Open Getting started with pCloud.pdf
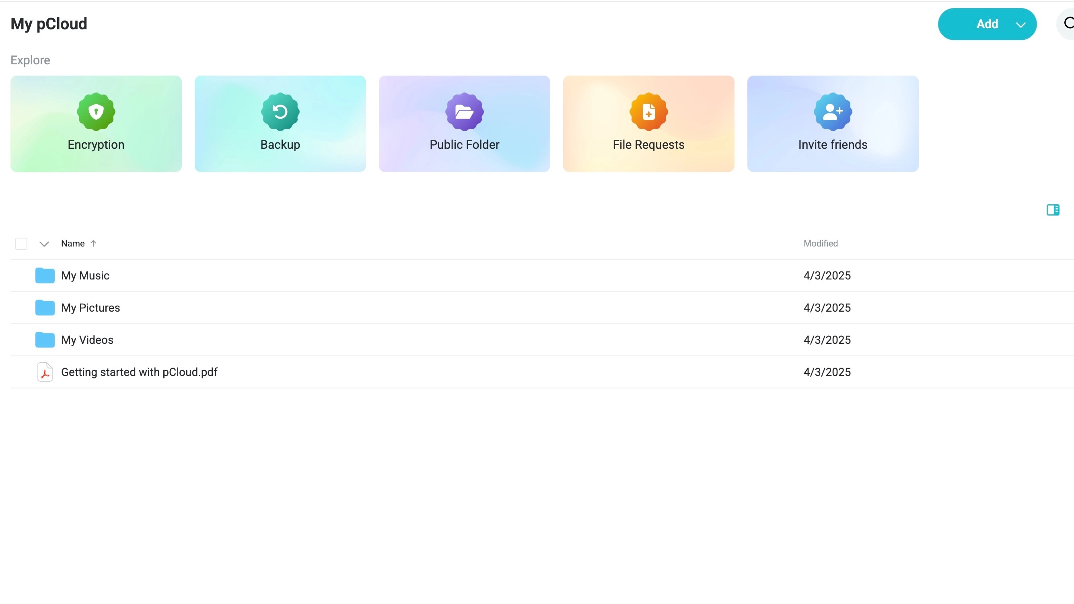The image size is (1074, 604). pos(139,372)
